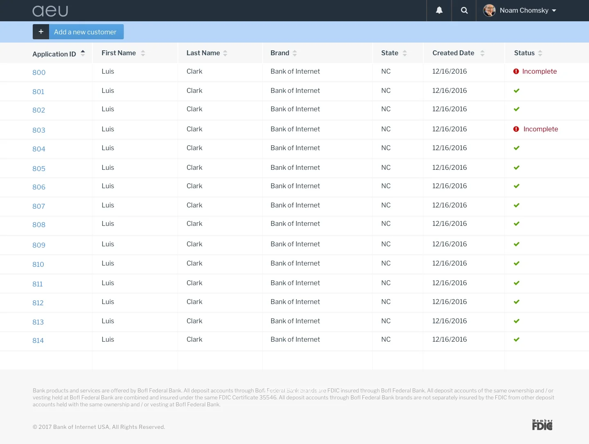Click the aeu logo

tap(50, 11)
